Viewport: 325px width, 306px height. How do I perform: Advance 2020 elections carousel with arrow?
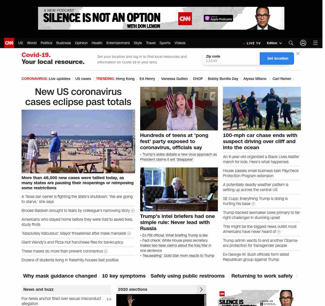tap(201, 290)
